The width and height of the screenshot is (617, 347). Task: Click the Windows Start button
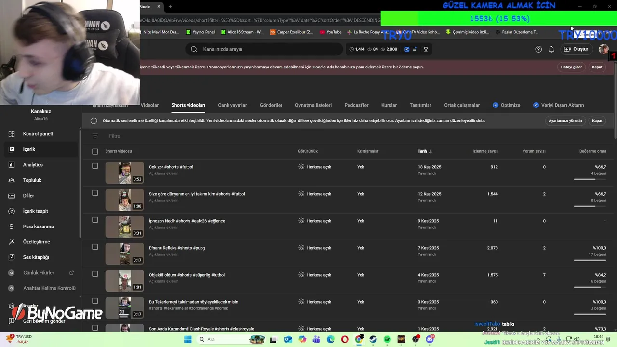(188, 339)
